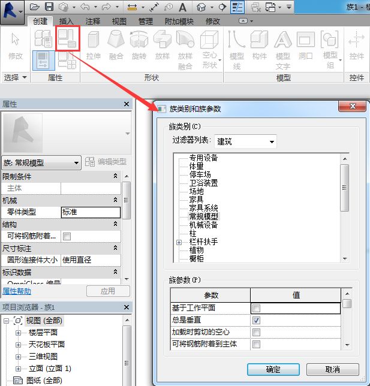Collapse the 机械 properties group
Image resolution: width=370 pixels, height=386 pixels.
pos(115,200)
